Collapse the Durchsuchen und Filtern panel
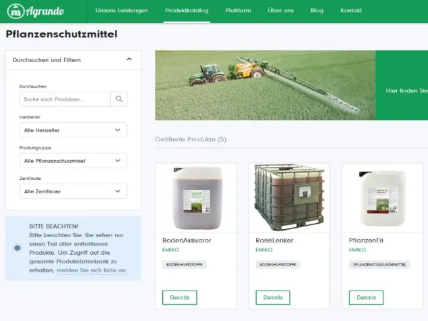Screen dimensions: 428x321 coord(129,59)
